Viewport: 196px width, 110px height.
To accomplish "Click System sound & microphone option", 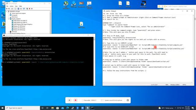I will pos(111,100).
